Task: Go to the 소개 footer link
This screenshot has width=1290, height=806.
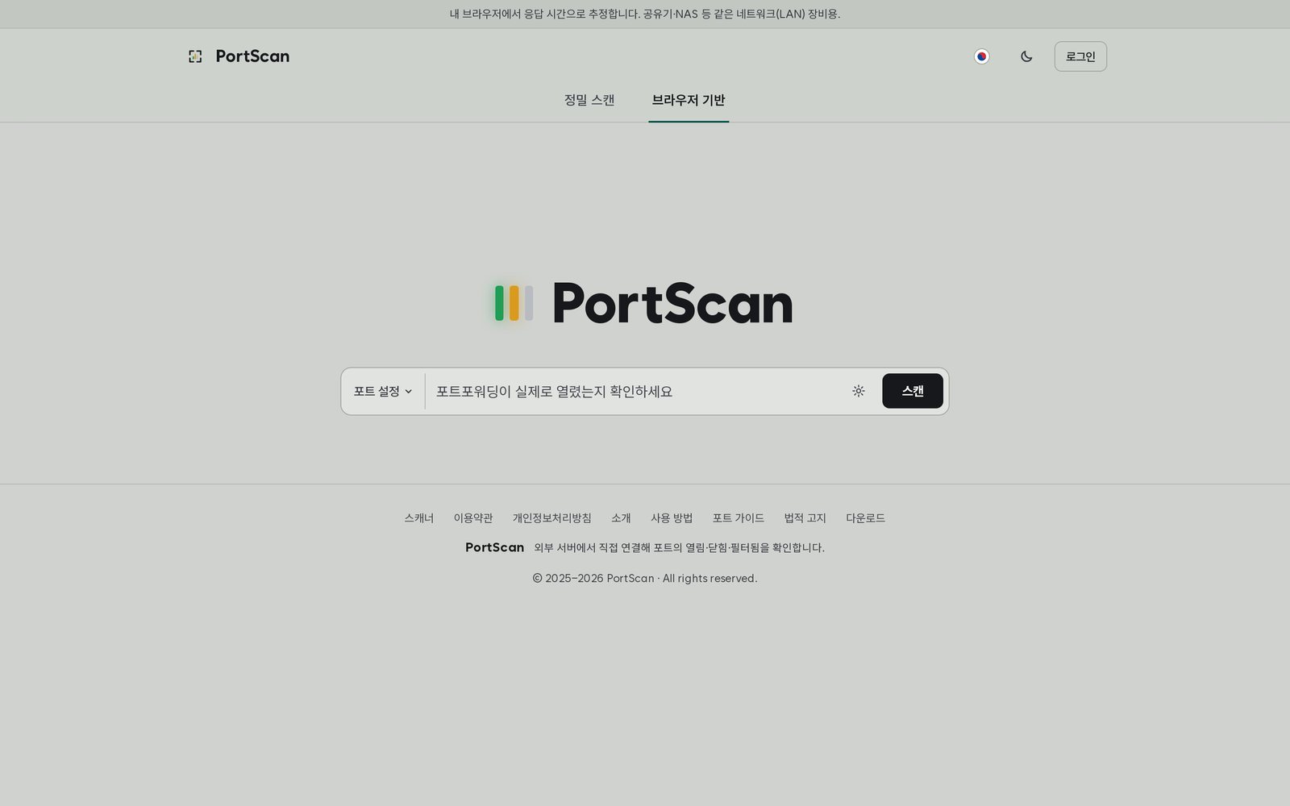Action: coord(621,518)
